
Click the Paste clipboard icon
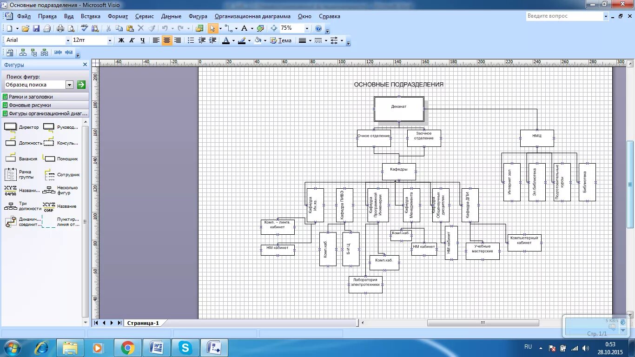coord(130,28)
